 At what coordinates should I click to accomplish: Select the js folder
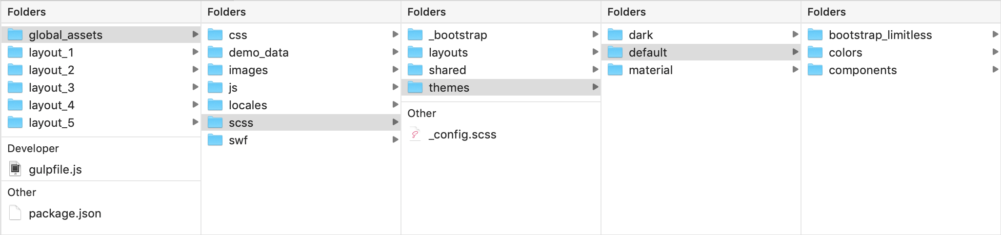(x=301, y=87)
